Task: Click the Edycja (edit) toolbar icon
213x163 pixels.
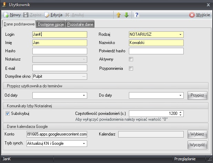Action: coord(47,15)
